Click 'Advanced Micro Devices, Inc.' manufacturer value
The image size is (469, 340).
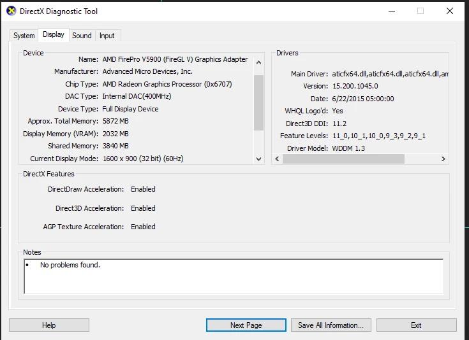tap(147, 71)
